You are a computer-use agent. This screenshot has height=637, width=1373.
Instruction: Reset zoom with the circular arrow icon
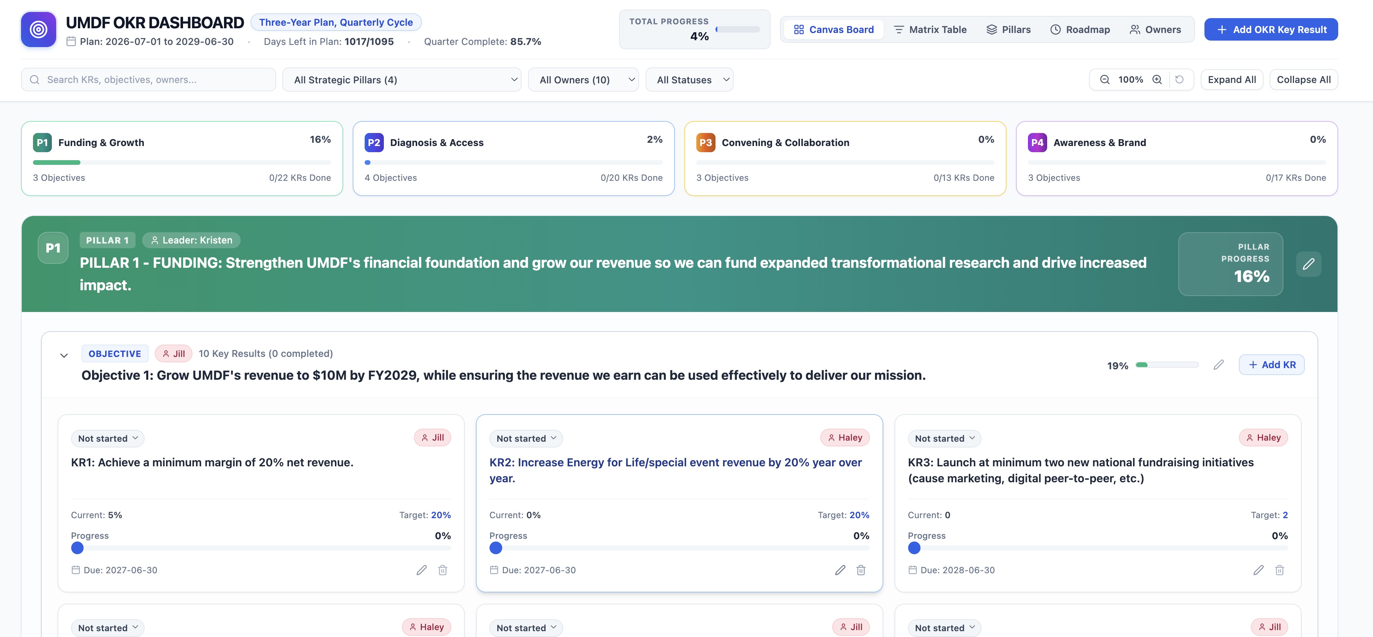tap(1179, 79)
